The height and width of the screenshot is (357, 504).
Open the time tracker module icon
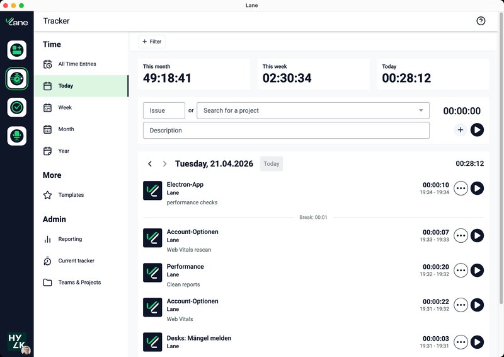click(17, 79)
